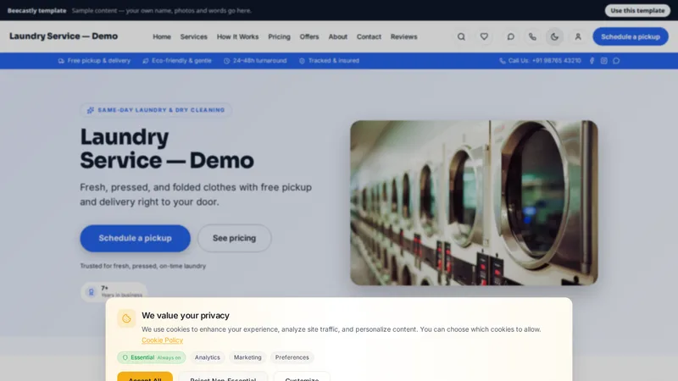
Task: Open WhatsApp icon in blue bar
Action: (x=616, y=61)
